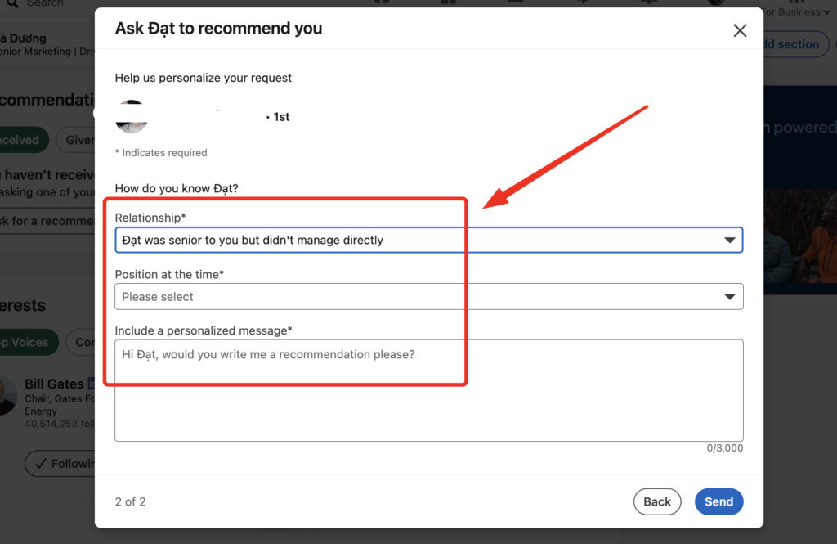The width and height of the screenshot is (837, 544).
Task: Click the '* Indicates required' note
Action: (x=161, y=153)
